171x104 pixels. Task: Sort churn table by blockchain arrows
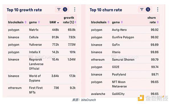tap(109, 22)
